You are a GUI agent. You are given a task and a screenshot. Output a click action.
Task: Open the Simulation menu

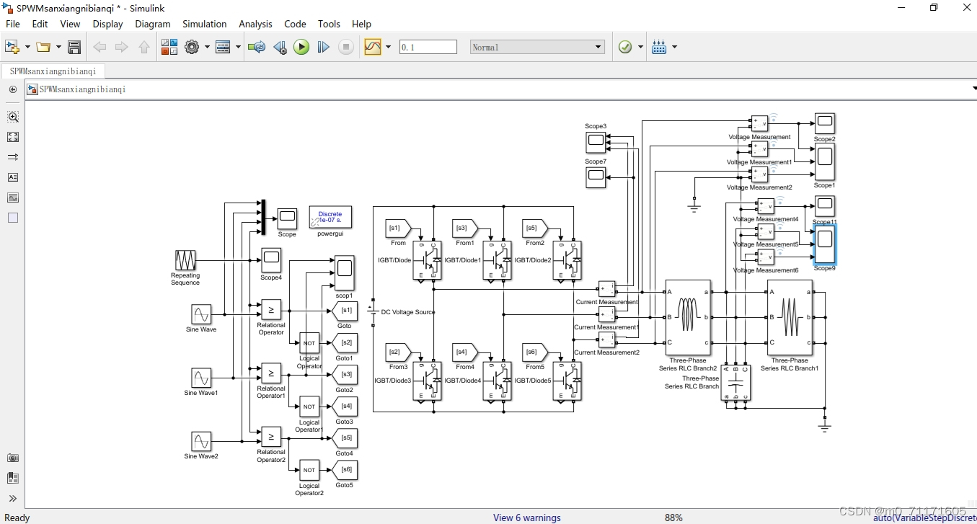pyautogui.click(x=205, y=24)
